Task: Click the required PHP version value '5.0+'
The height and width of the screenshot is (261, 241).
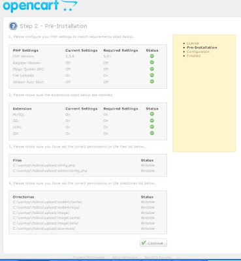Action: (107, 56)
